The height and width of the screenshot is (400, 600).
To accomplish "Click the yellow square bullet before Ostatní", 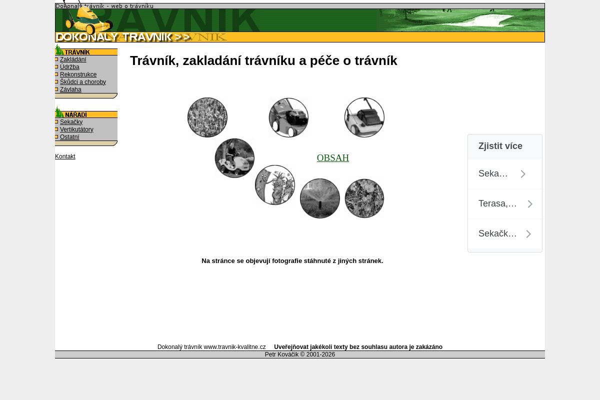I will [56, 136].
